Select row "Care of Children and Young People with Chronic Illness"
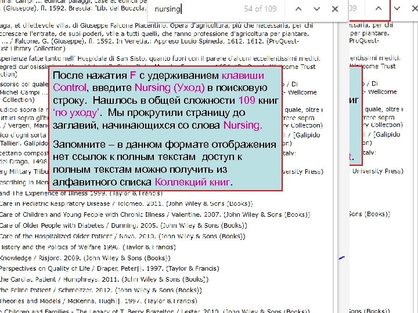The width and height of the screenshot is (418, 313). point(155,214)
